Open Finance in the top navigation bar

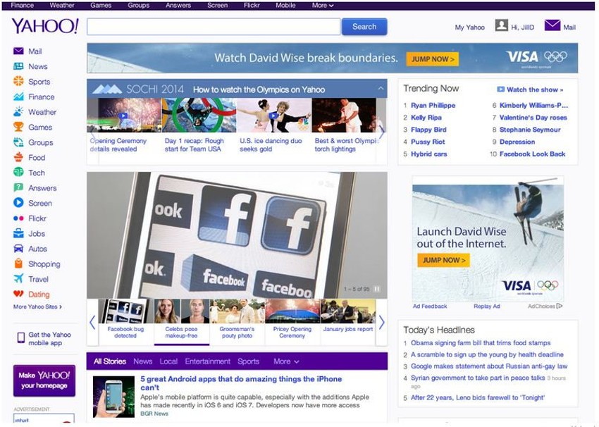(22, 6)
